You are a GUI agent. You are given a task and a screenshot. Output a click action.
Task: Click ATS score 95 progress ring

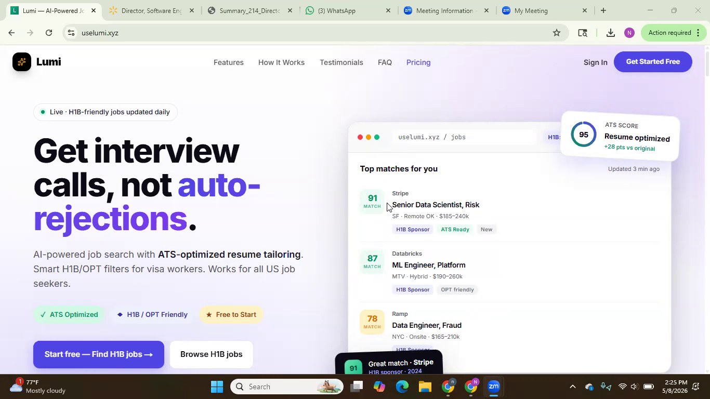(x=584, y=135)
